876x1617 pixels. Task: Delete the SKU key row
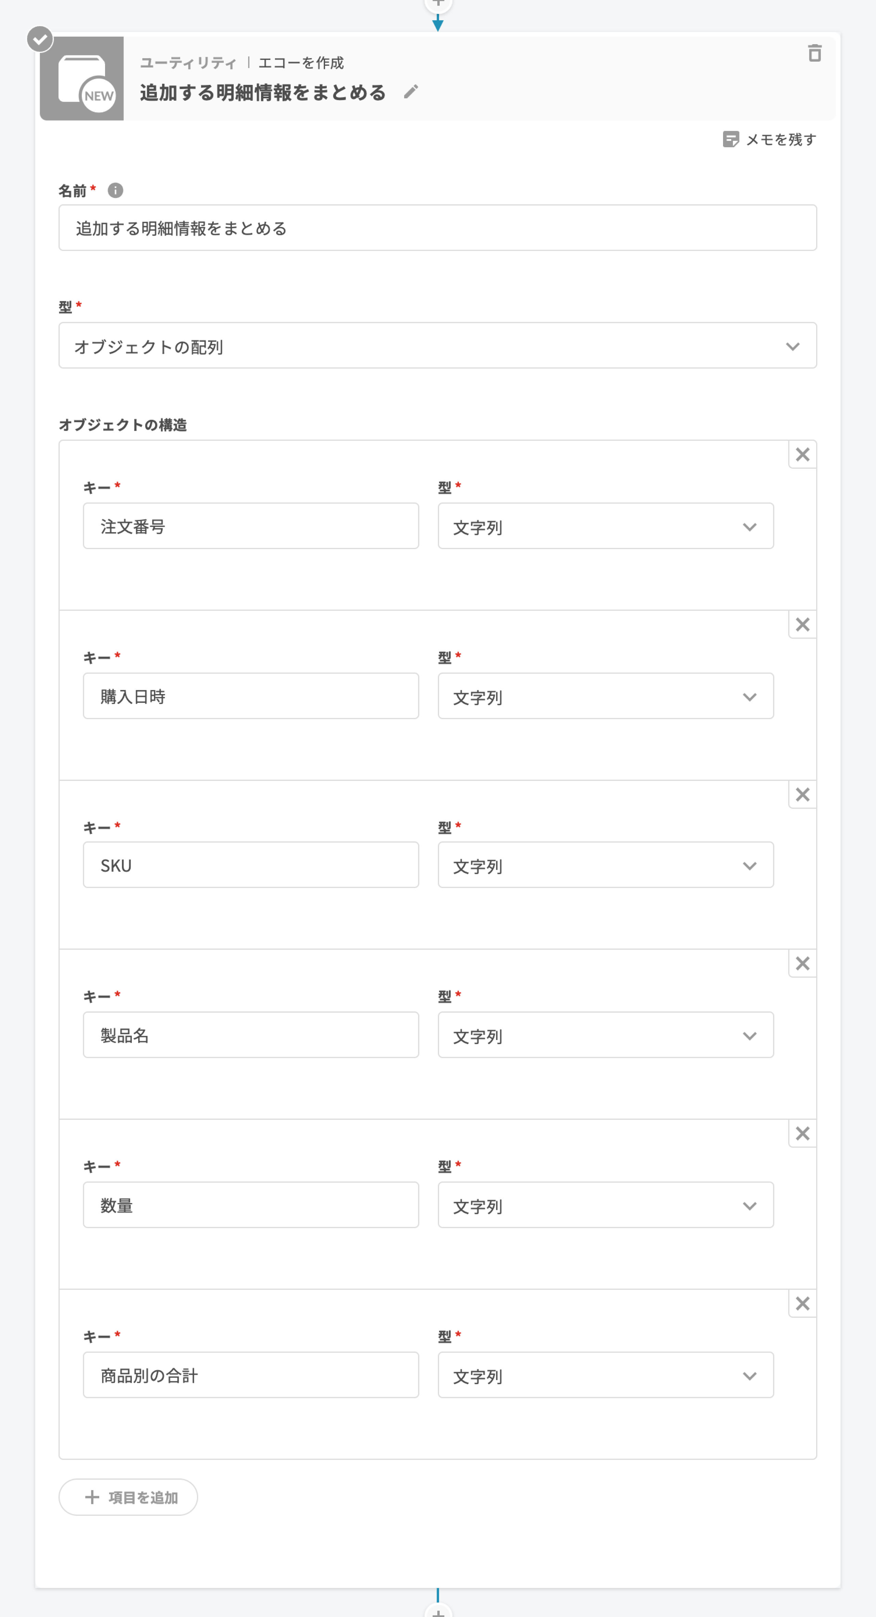(802, 795)
